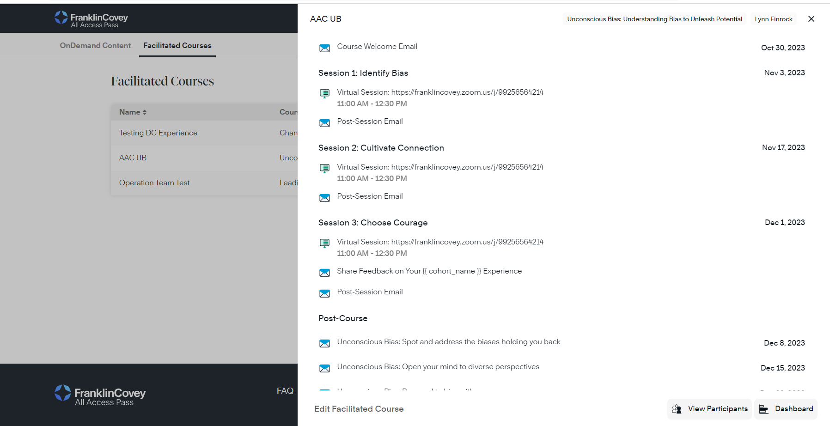
Task: Open the FAQ footer link
Action: click(285, 391)
